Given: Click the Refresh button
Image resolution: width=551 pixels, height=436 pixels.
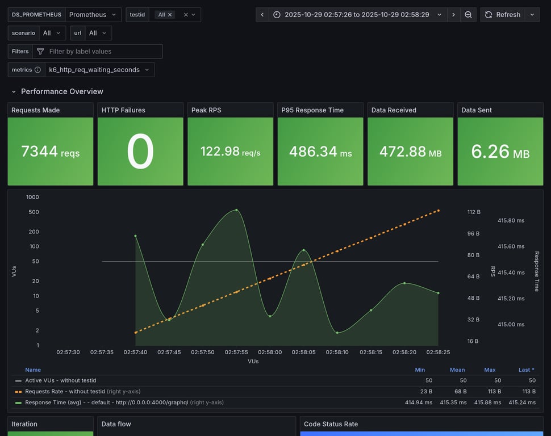Looking at the screenshot, I should [502, 15].
